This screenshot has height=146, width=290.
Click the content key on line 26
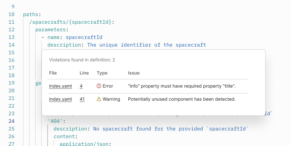[x=64, y=136]
